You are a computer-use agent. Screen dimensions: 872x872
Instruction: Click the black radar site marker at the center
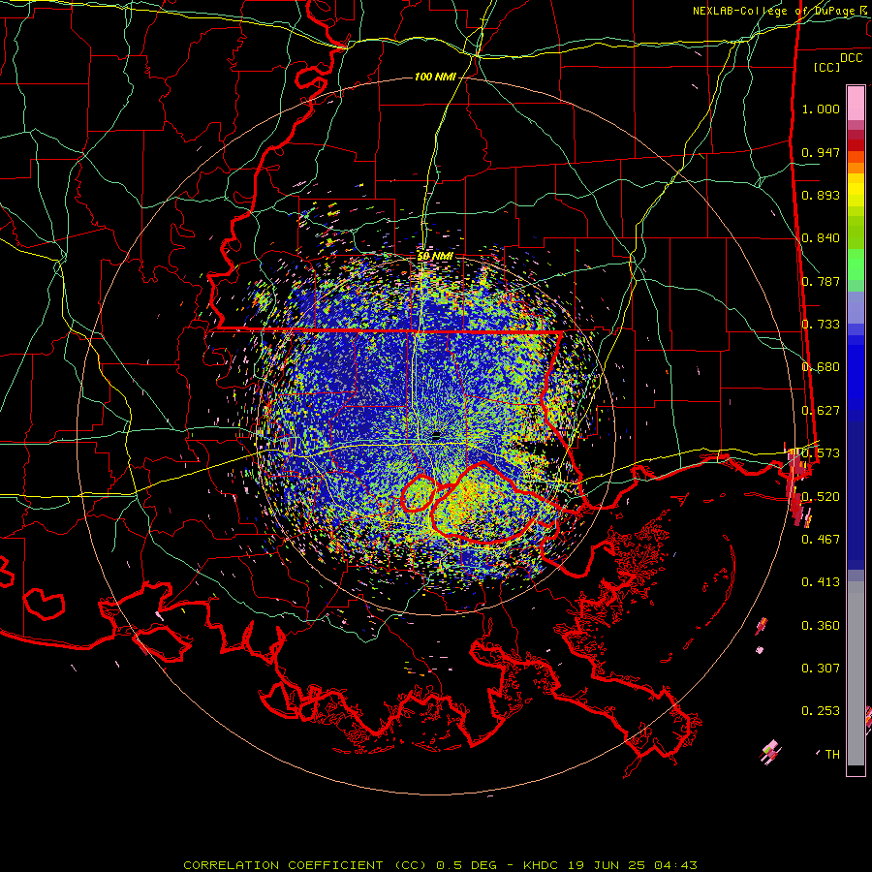pos(436,435)
